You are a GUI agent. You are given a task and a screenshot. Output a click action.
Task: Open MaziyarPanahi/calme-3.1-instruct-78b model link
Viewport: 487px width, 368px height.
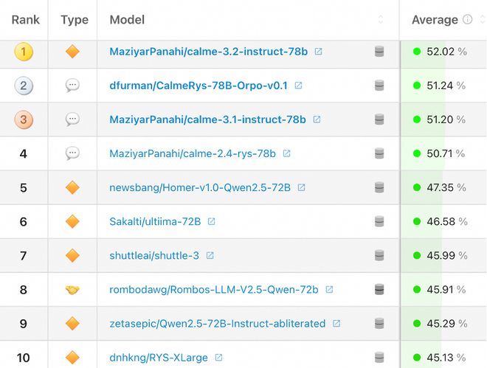pyautogui.click(x=207, y=119)
